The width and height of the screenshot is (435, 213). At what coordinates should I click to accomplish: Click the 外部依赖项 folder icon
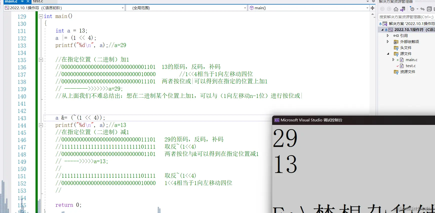click(x=396, y=42)
